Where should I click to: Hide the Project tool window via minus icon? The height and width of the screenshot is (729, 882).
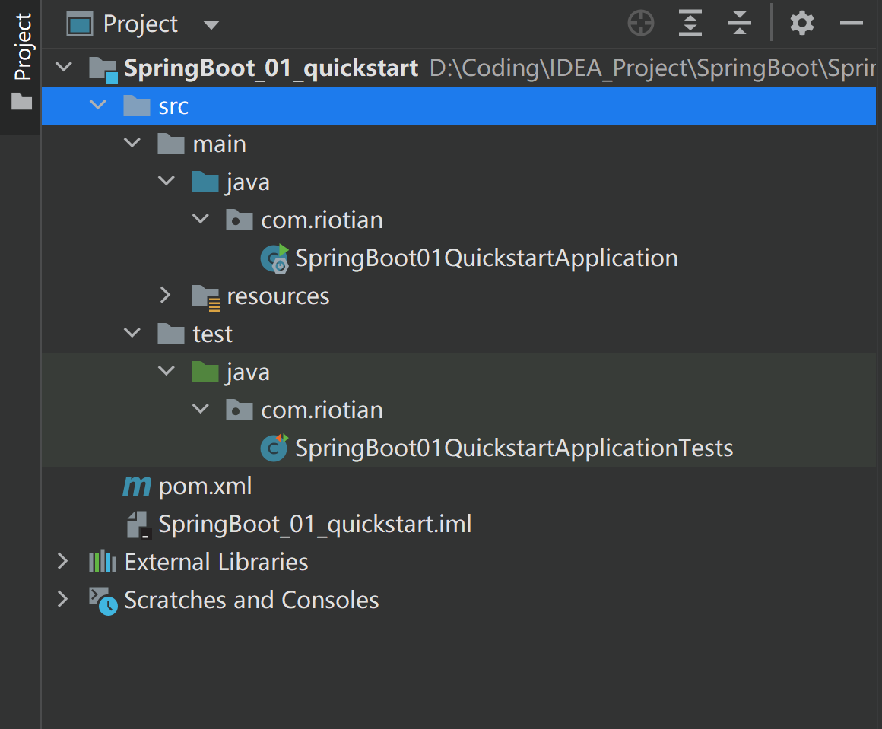(x=851, y=24)
